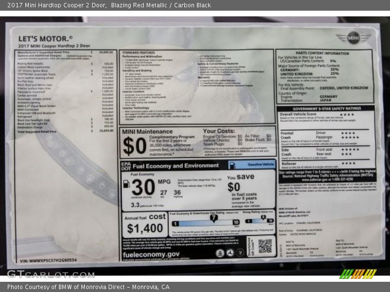390x292 pixels.
Task: Click the 'UNITED KINGDOM: 25%' row
Action: point(310,74)
